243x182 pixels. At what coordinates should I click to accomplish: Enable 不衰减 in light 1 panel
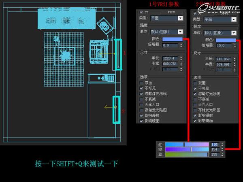click(141, 99)
